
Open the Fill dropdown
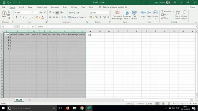(x=165, y=15)
